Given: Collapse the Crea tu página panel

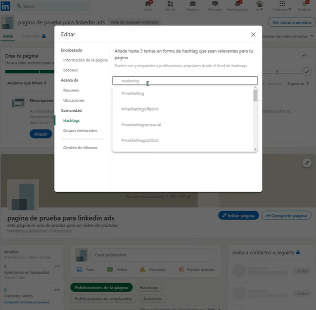Looking at the screenshot, I should (x=304, y=56).
